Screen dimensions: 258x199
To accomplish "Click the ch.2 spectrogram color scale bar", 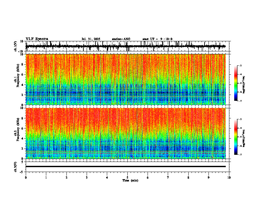I will (236, 137).
